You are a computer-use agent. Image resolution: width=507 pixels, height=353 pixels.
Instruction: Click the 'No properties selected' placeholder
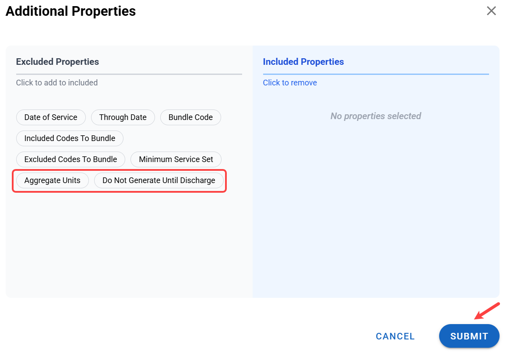click(376, 116)
